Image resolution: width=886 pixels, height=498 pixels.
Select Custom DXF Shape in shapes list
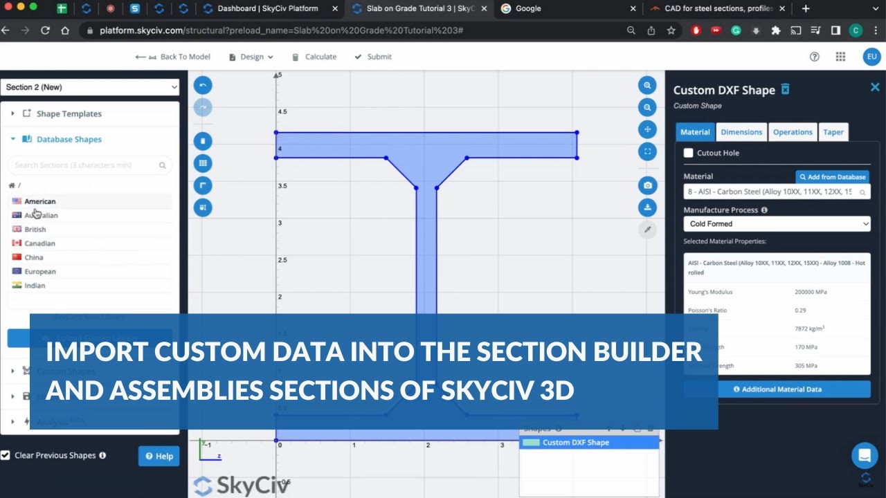click(x=589, y=443)
